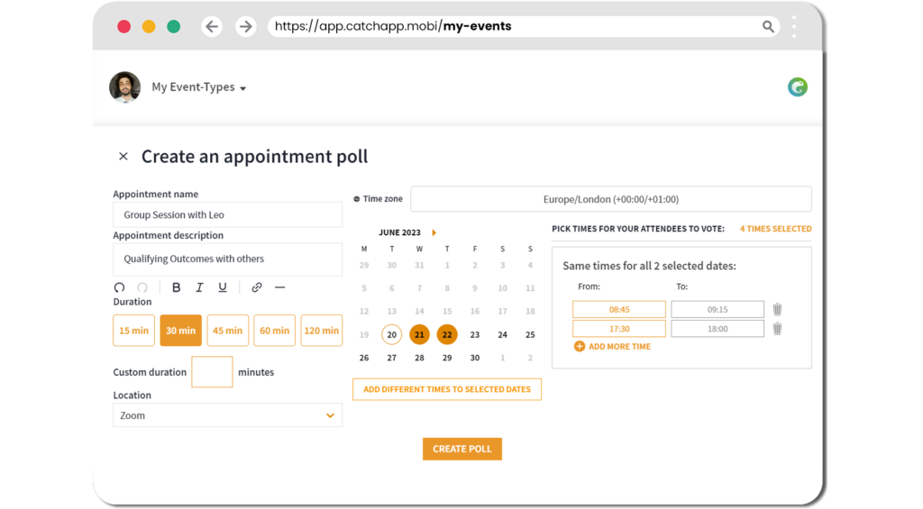The height and width of the screenshot is (509, 923).
Task: Toggle bold formatting
Action: tap(176, 287)
